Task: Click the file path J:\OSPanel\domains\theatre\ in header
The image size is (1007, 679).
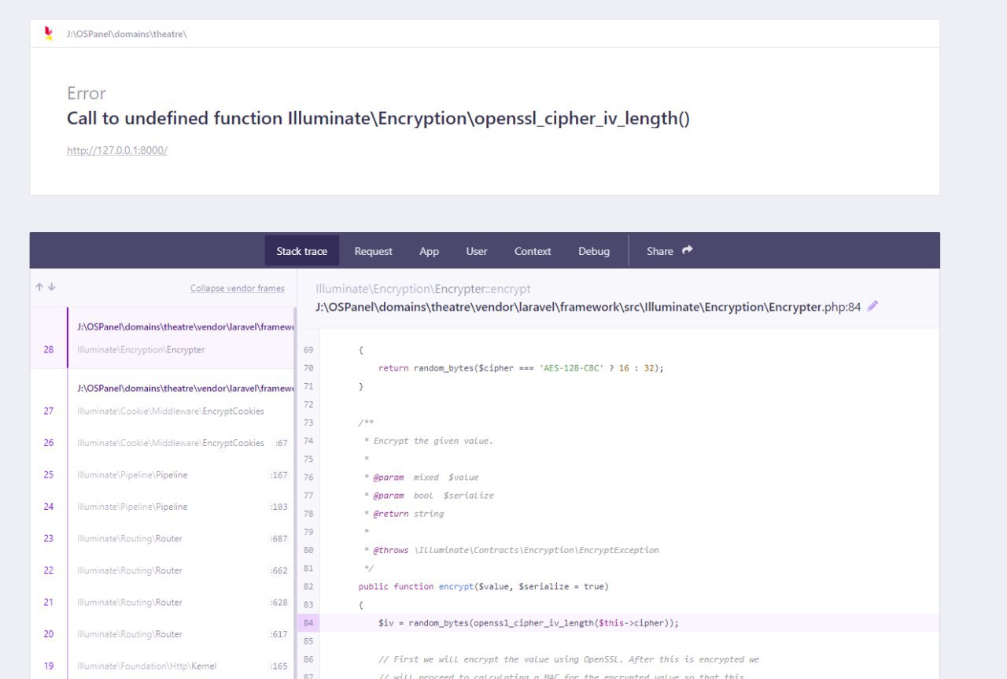Action: pos(127,34)
